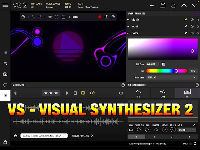Open the Blend Mode SOFT ADD dropdown
The width and height of the screenshot is (200, 150).
click(172, 77)
